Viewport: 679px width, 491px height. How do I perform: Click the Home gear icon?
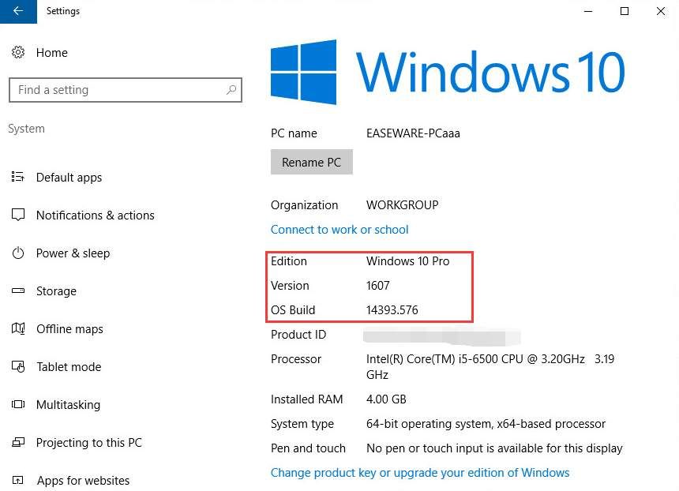click(18, 53)
